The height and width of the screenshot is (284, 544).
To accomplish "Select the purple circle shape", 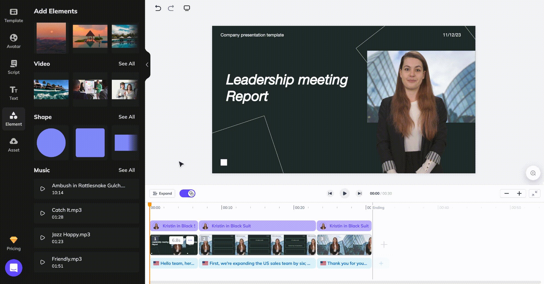I will (51, 143).
